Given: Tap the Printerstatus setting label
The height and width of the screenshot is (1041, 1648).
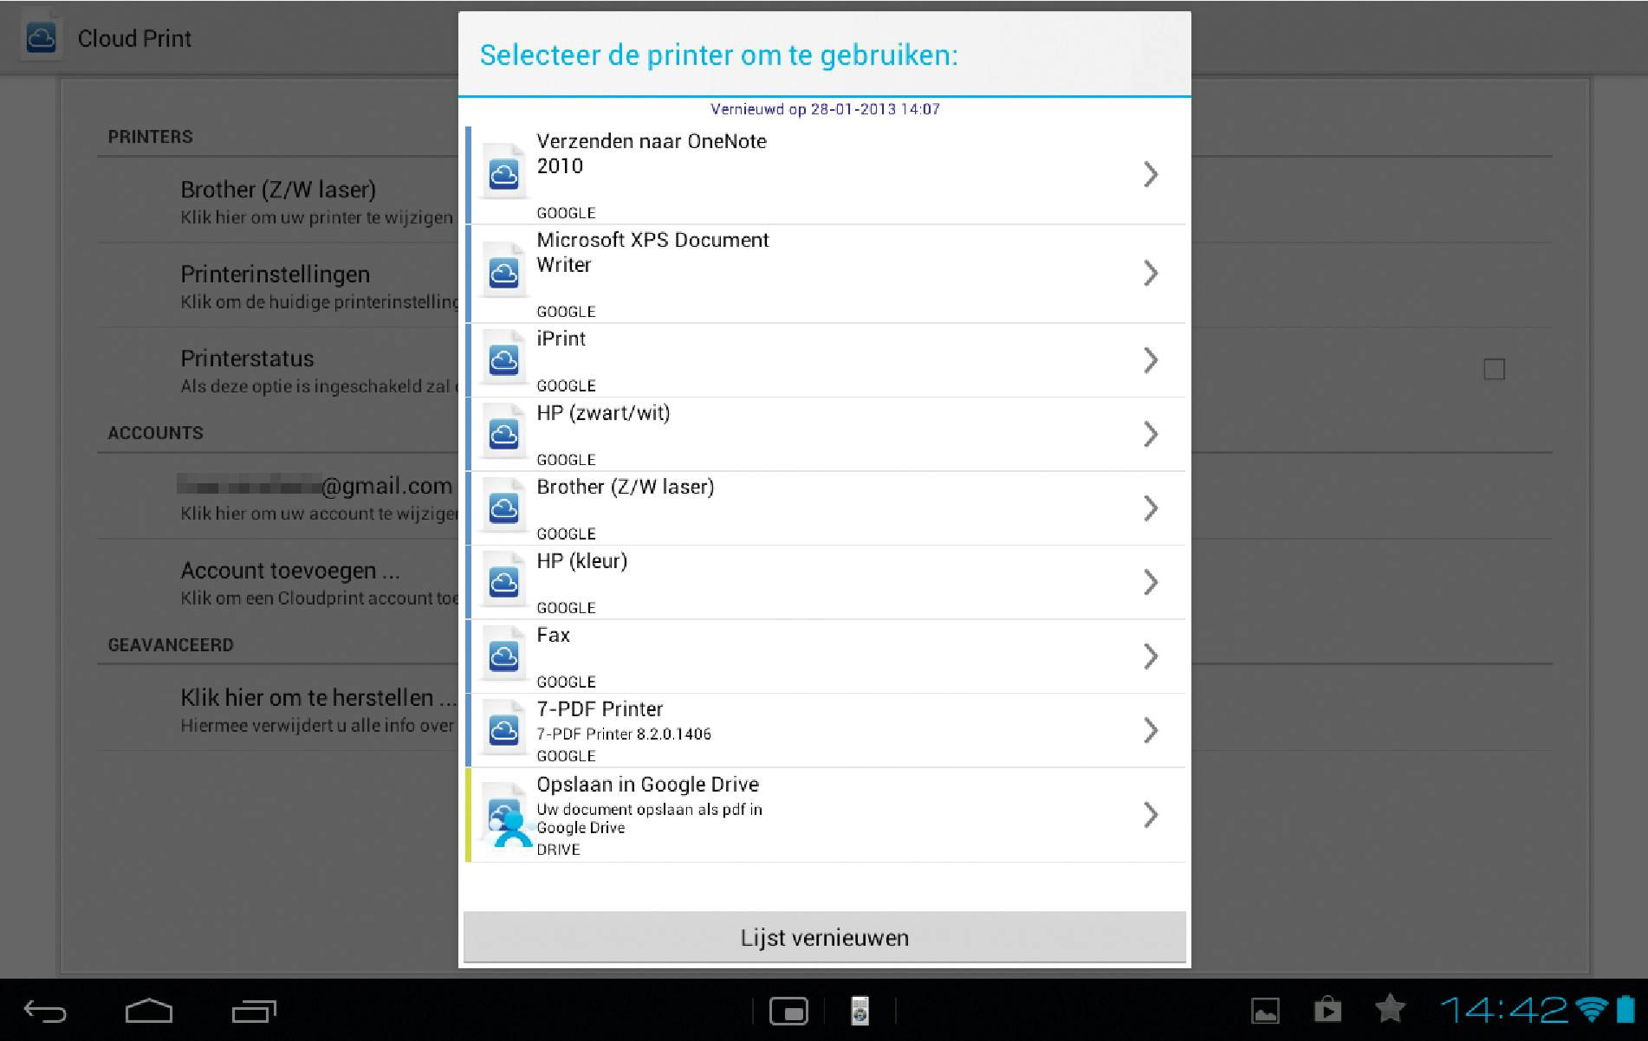Looking at the screenshot, I should (247, 359).
